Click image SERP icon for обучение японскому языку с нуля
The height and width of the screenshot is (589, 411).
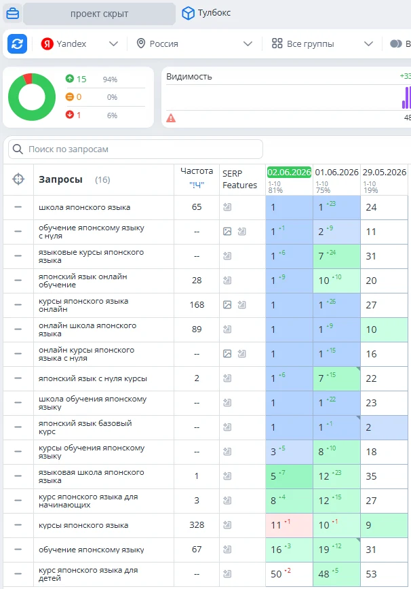pyautogui.click(x=227, y=232)
